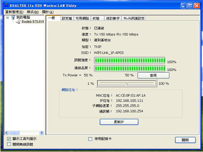Switch to the 可用網路 tab
The width and height of the screenshot is (203, 152).
coord(82,18)
